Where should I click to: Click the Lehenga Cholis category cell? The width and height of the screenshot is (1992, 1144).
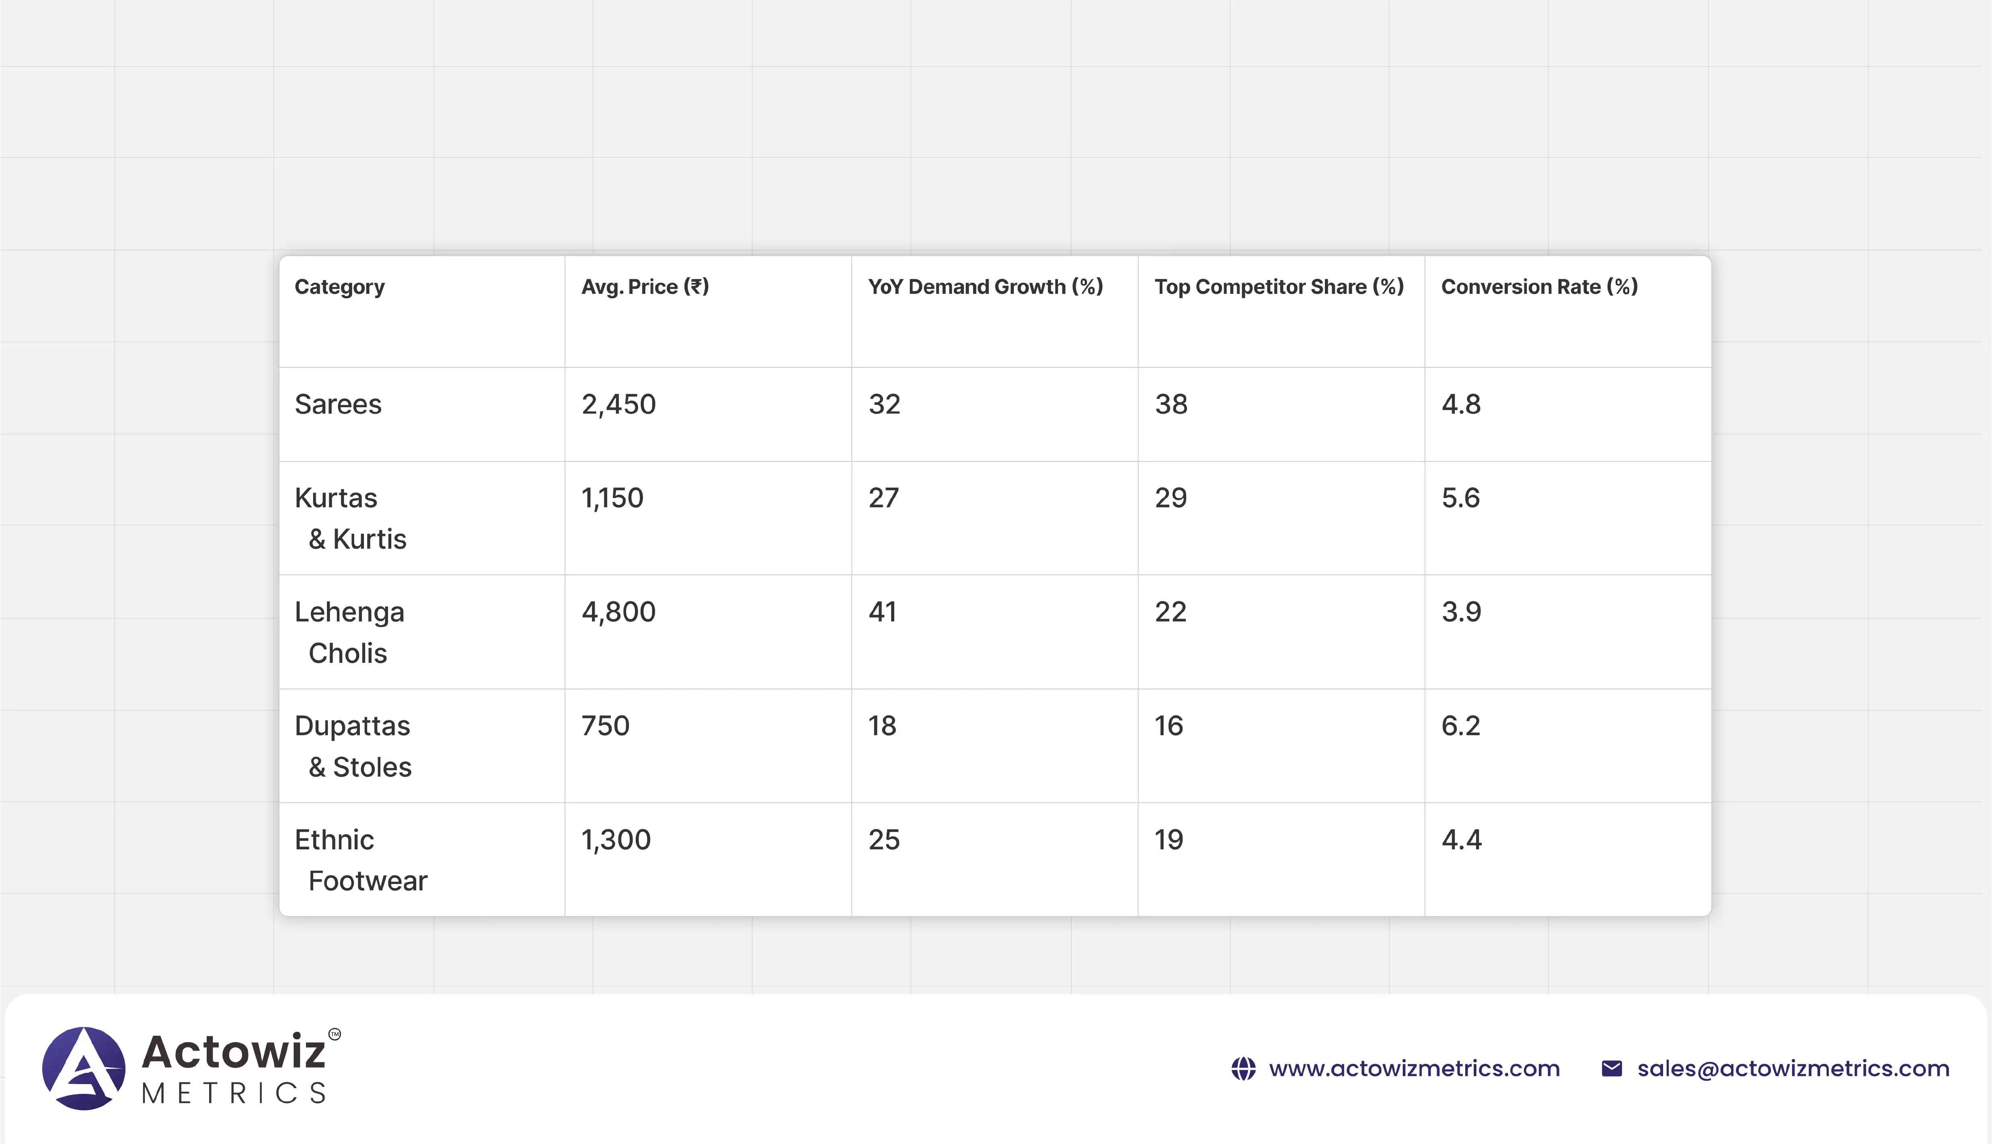tap(349, 633)
